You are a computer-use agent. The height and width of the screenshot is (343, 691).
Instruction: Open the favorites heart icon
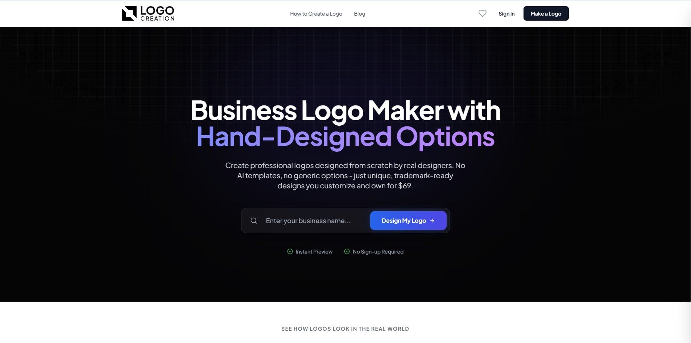482,13
